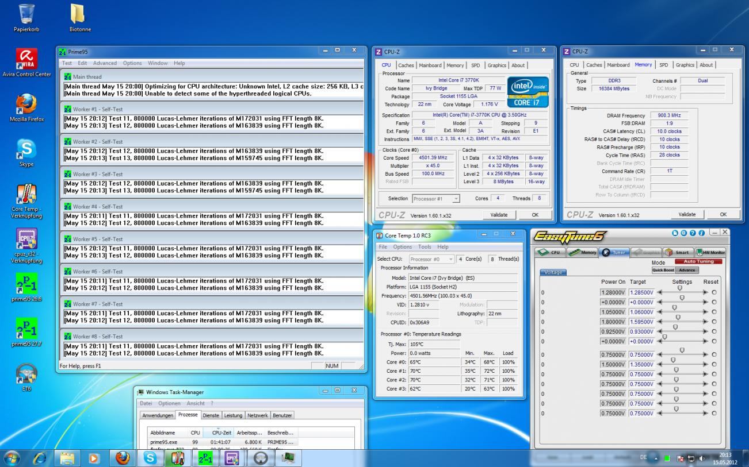This screenshot has height=467, width=749.
Task: Click the 1.59500V target voltage field
Action: coord(642,322)
